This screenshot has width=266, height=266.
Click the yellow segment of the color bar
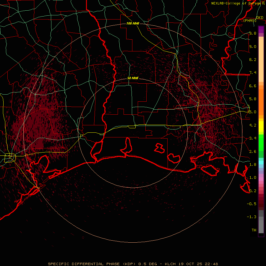(x=261, y=126)
